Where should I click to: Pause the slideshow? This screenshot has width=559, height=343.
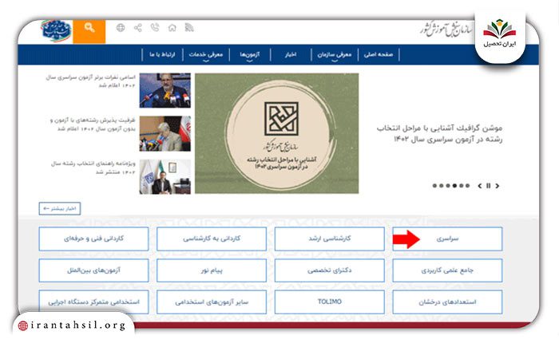coord(489,186)
